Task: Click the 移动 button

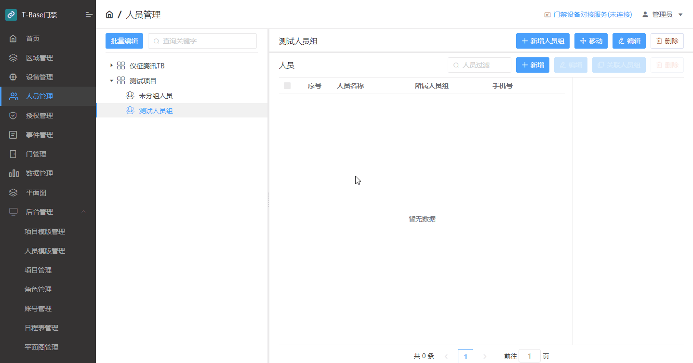Action: (x=591, y=41)
